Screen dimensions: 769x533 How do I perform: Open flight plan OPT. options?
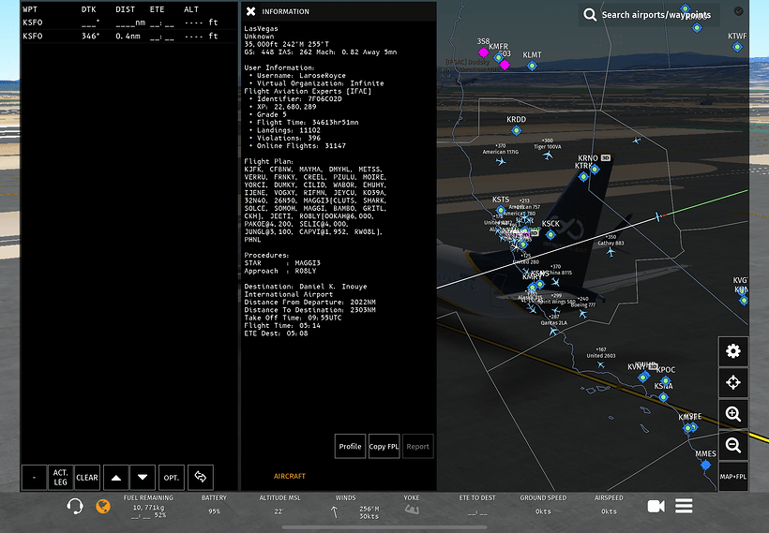[172, 478]
